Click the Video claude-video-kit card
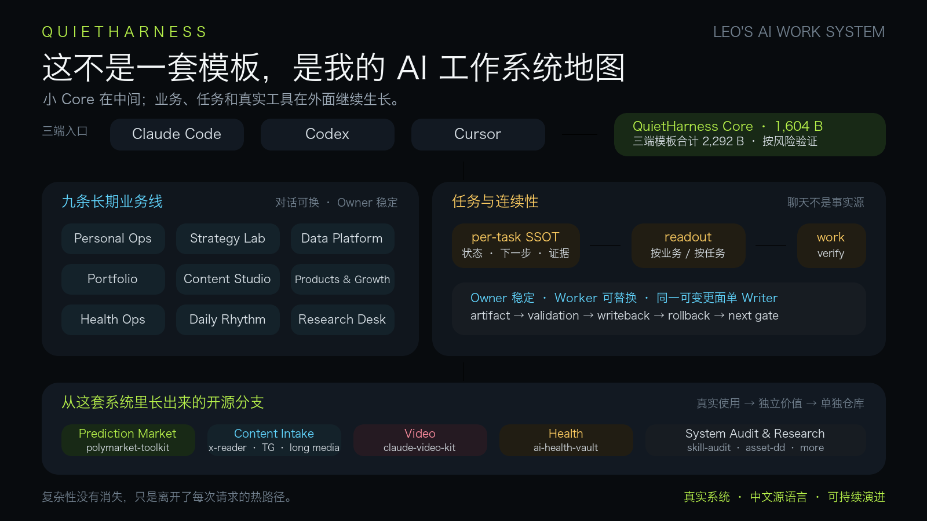This screenshot has height=521, width=927. pos(420,440)
